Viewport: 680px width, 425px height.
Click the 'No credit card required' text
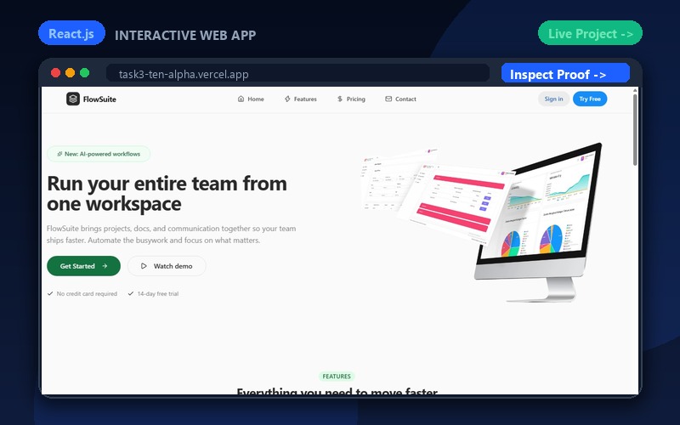click(x=87, y=293)
